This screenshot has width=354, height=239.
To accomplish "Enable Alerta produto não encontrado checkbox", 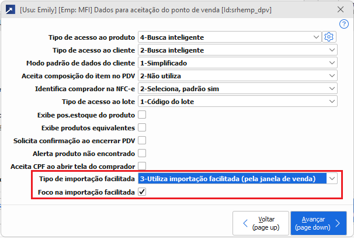I will point(142,153).
